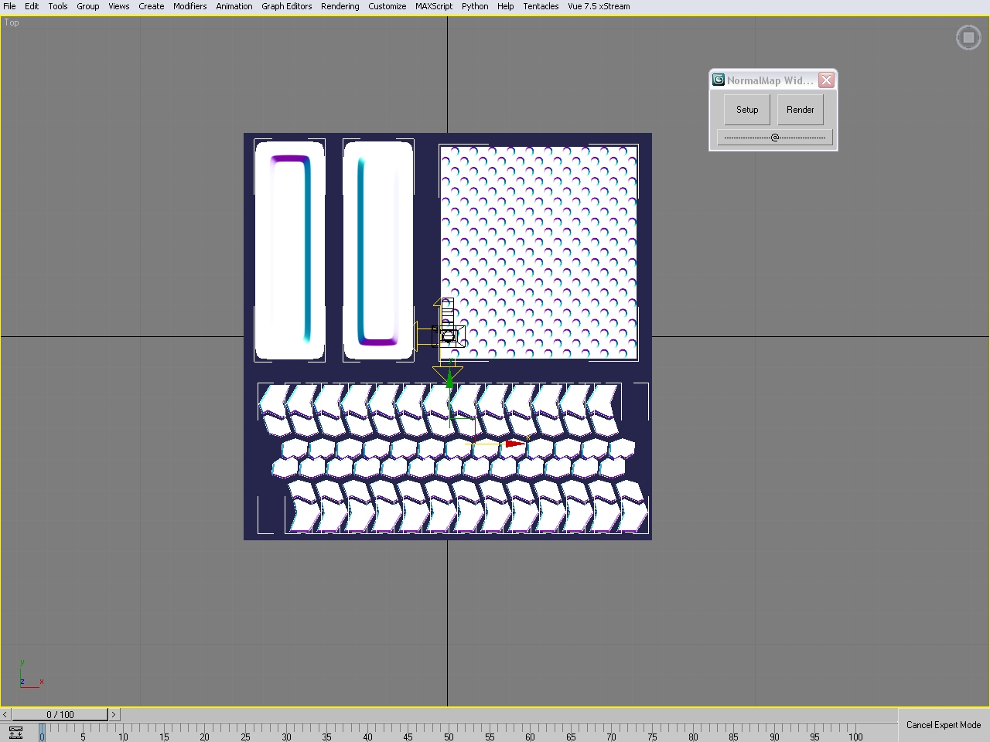
Task: Click frame 50 on the timeline track
Action: [449, 732]
